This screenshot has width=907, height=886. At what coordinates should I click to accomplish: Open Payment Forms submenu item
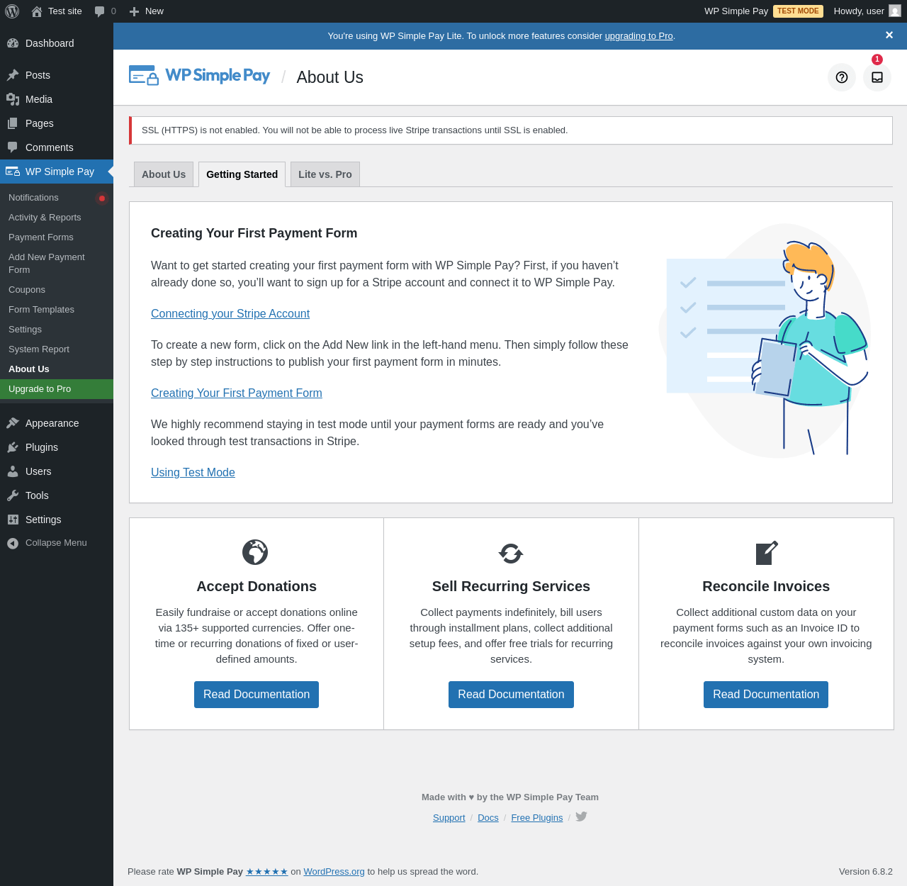tap(57, 237)
